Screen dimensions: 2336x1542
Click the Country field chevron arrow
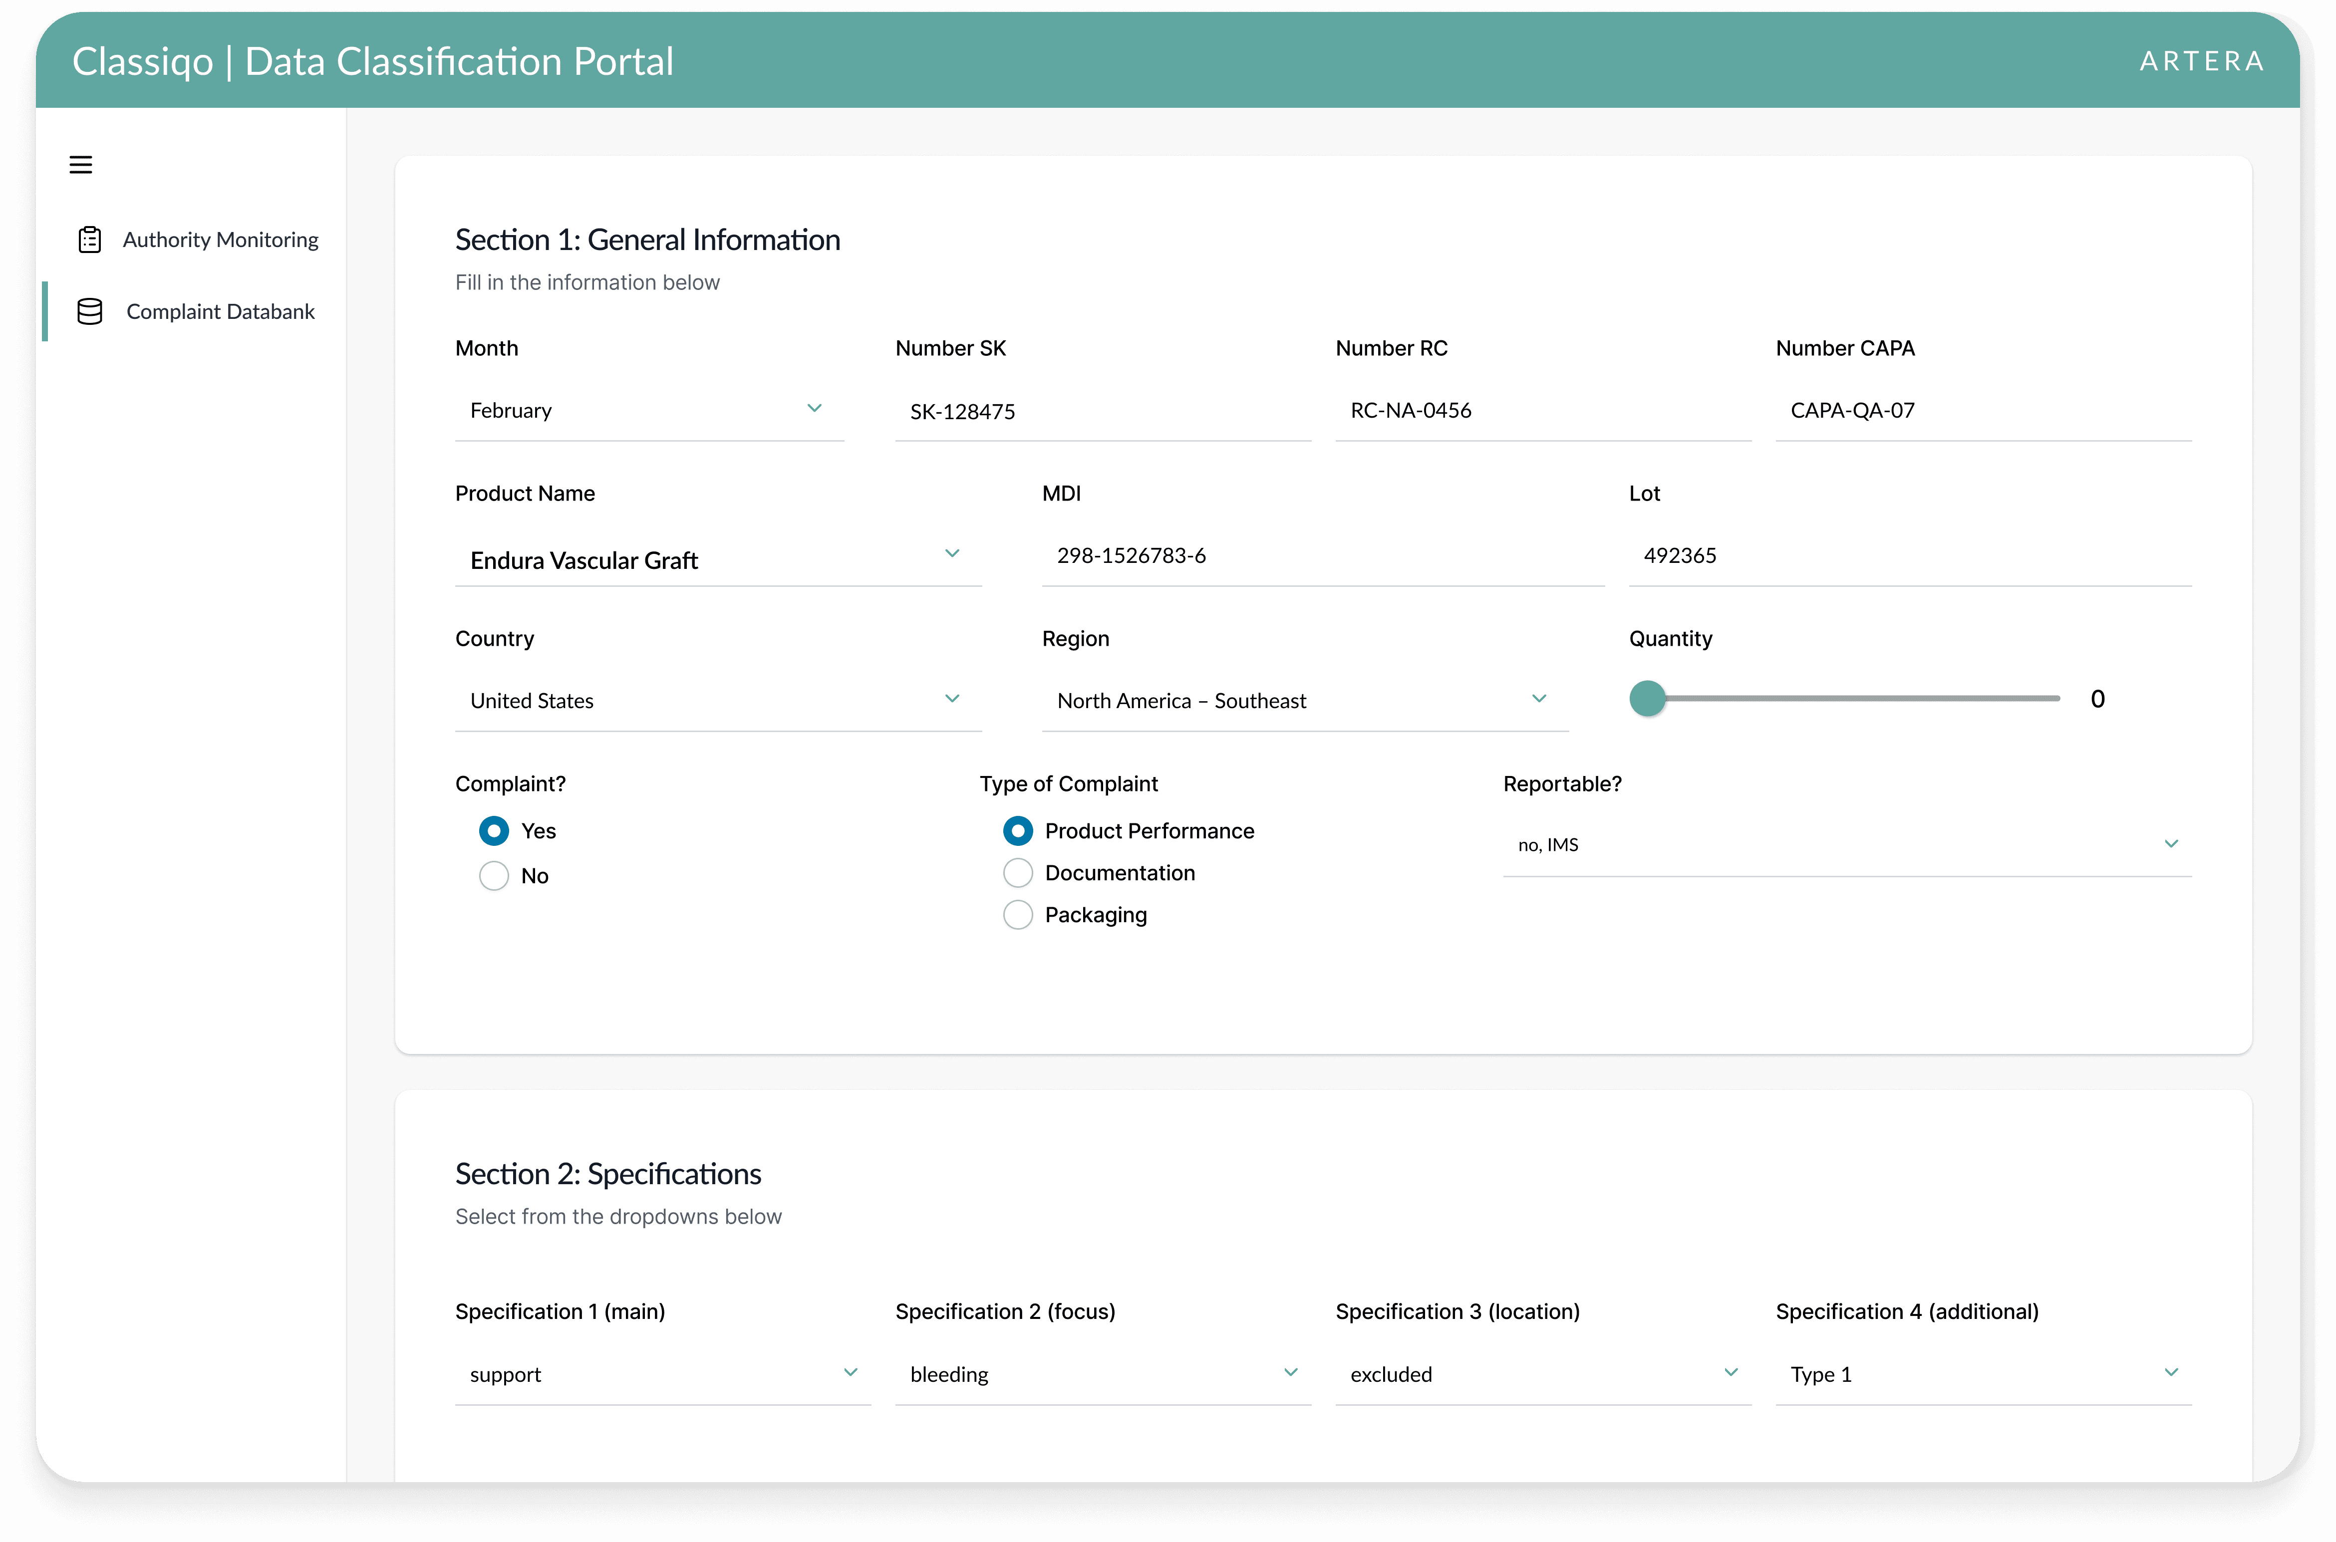click(x=951, y=698)
